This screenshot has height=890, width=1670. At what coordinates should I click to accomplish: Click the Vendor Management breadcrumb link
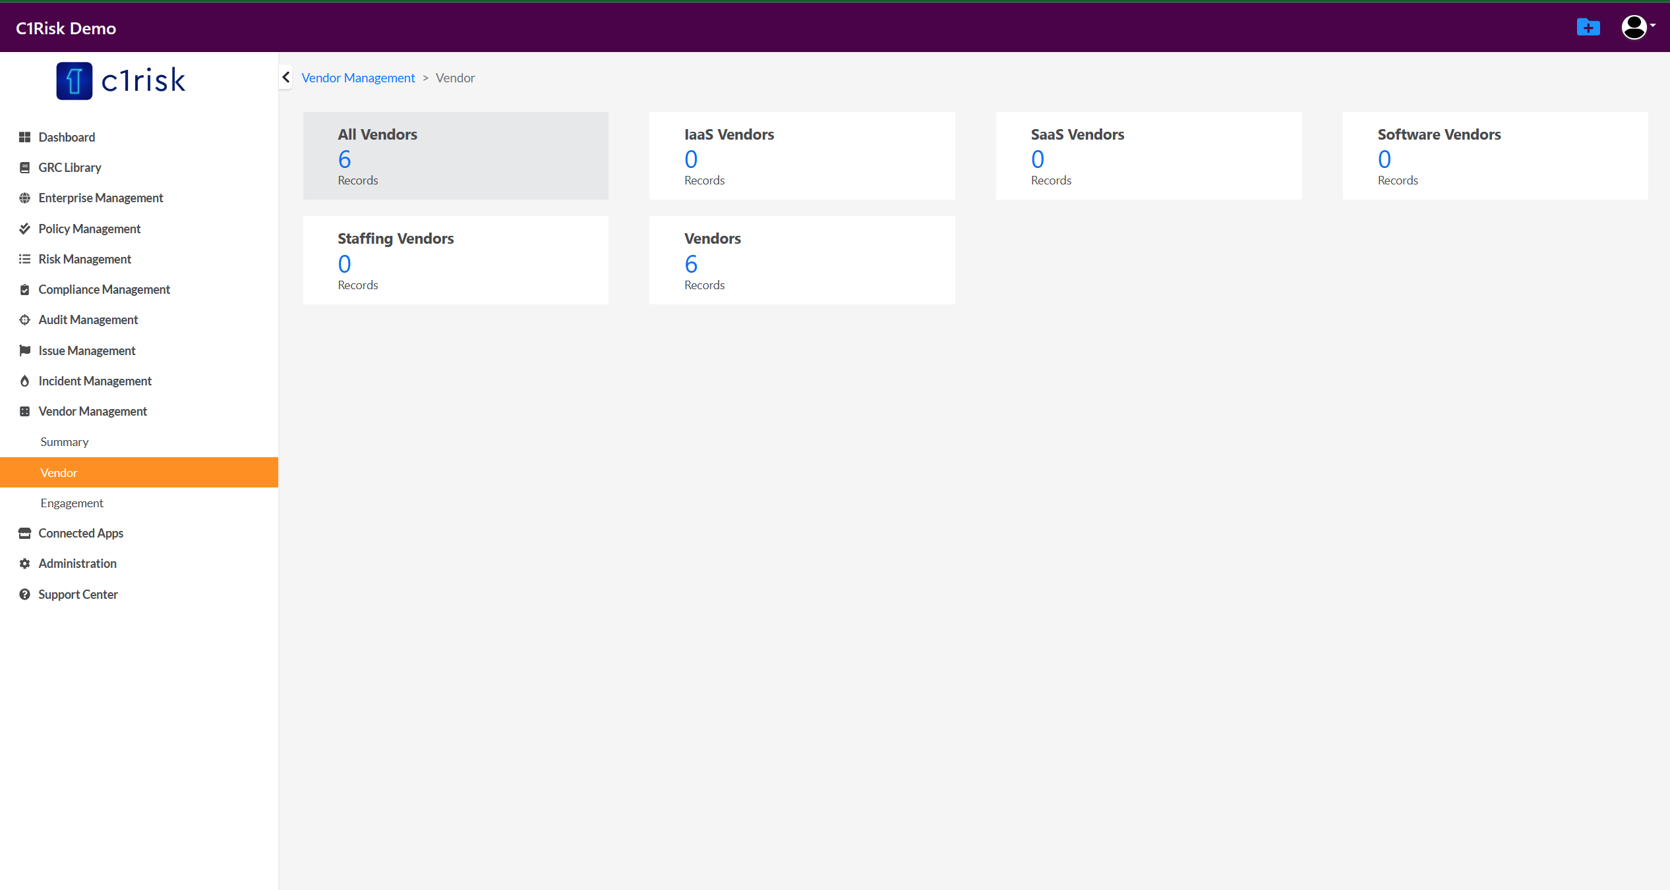[358, 78]
